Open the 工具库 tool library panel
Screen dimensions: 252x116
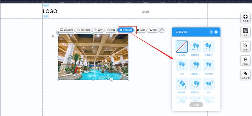pos(245,18)
